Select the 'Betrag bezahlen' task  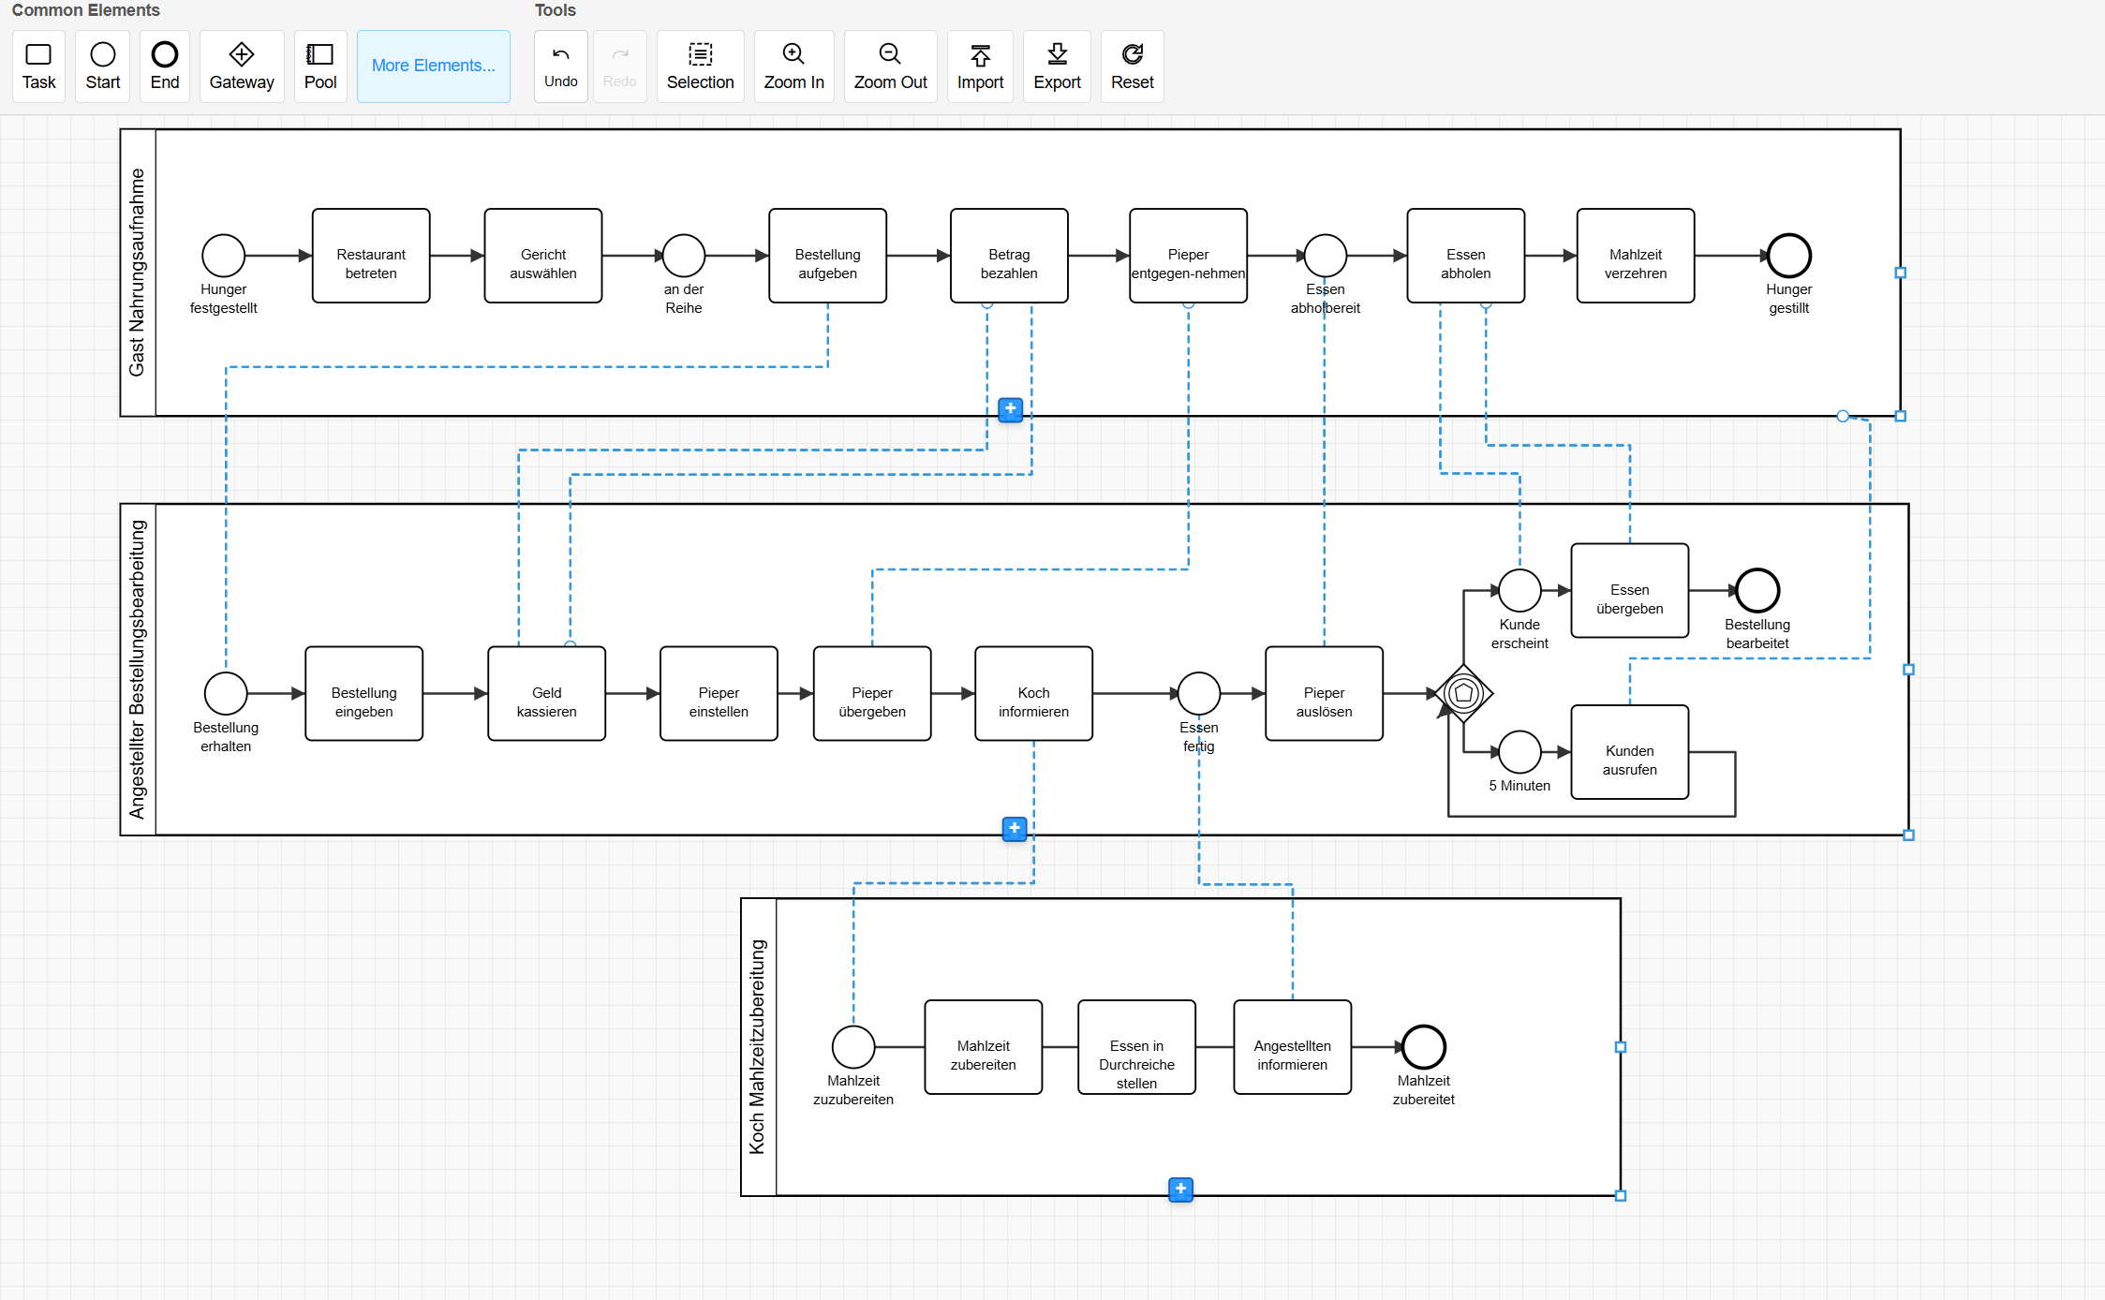tap(1009, 256)
